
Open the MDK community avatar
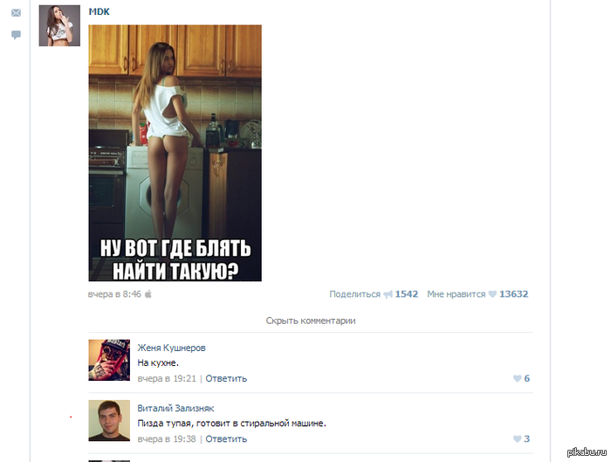(x=59, y=25)
